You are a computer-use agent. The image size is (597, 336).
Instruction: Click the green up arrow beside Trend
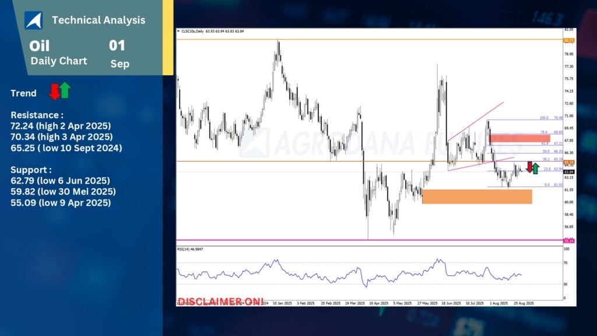pos(65,90)
